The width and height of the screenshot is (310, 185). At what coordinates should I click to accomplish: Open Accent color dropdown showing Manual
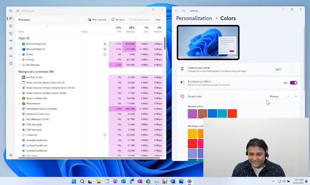click(280, 96)
